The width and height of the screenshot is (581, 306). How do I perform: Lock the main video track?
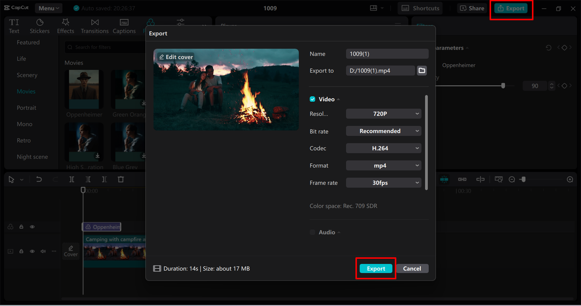tap(21, 251)
